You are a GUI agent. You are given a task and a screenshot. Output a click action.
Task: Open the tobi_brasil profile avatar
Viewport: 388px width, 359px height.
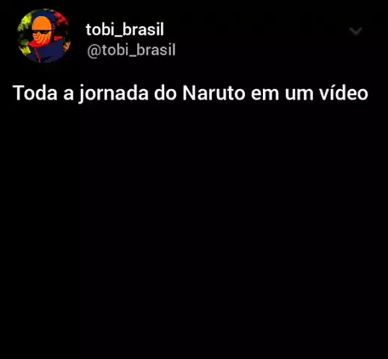[x=44, y=36]
